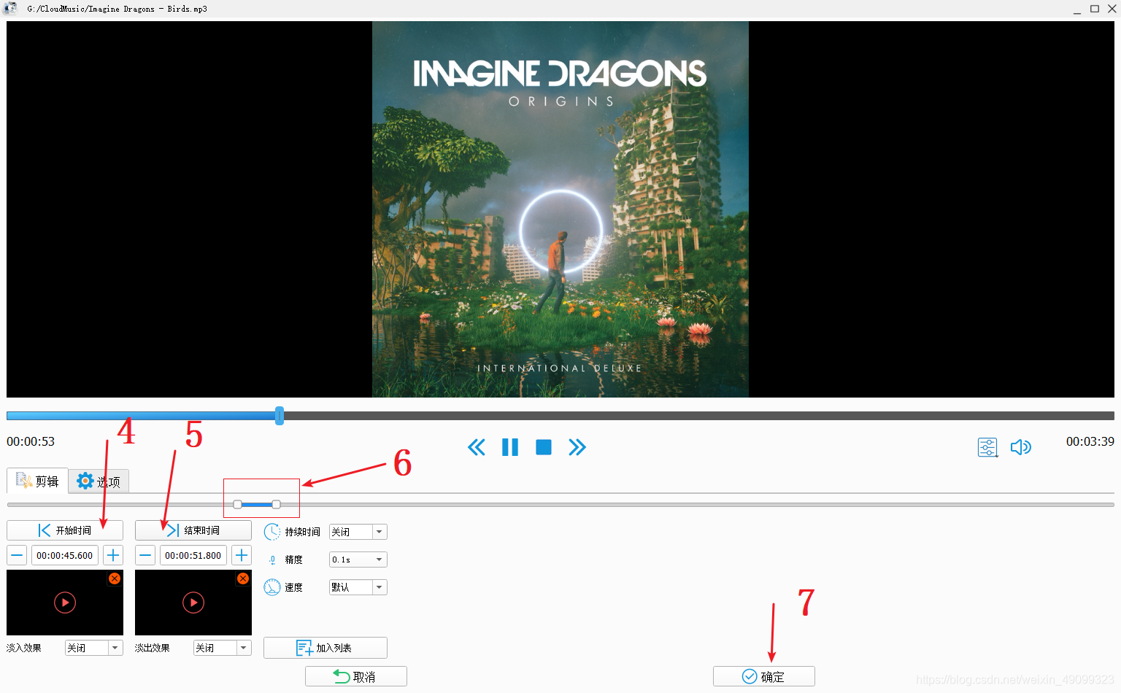Screen dimensions: 1121x693
Task: Open the 持续时间 dropdown
Action: pyautogui.click(x=358, y=532)
